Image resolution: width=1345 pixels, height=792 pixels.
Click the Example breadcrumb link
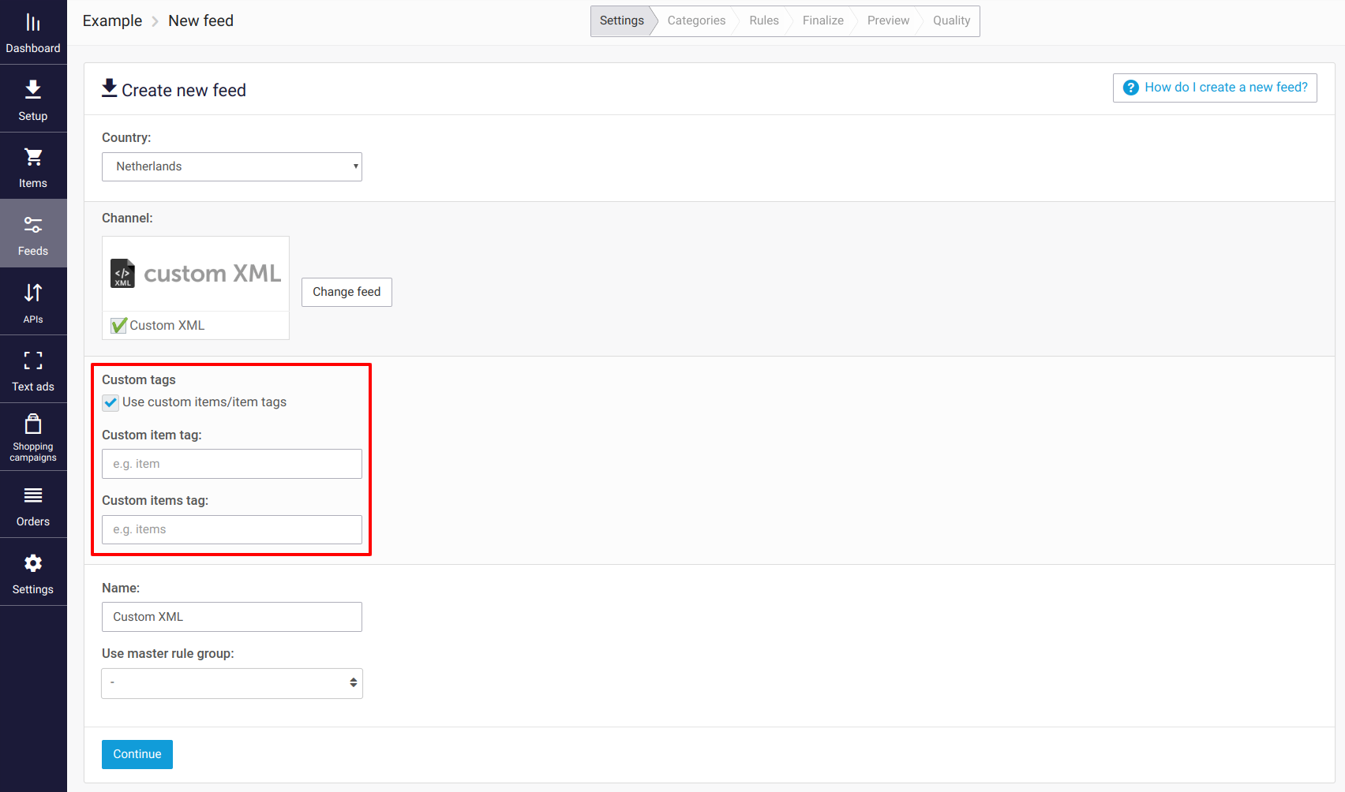112,21
